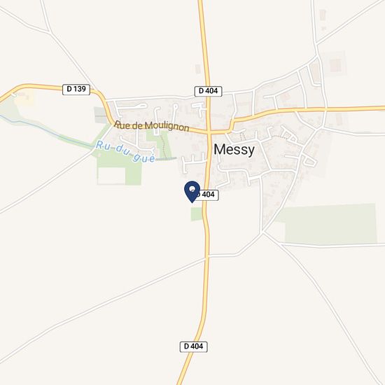Click the Rue de Moulignon street label
This screenshot has width=385, height=385.
click(152, 126)
